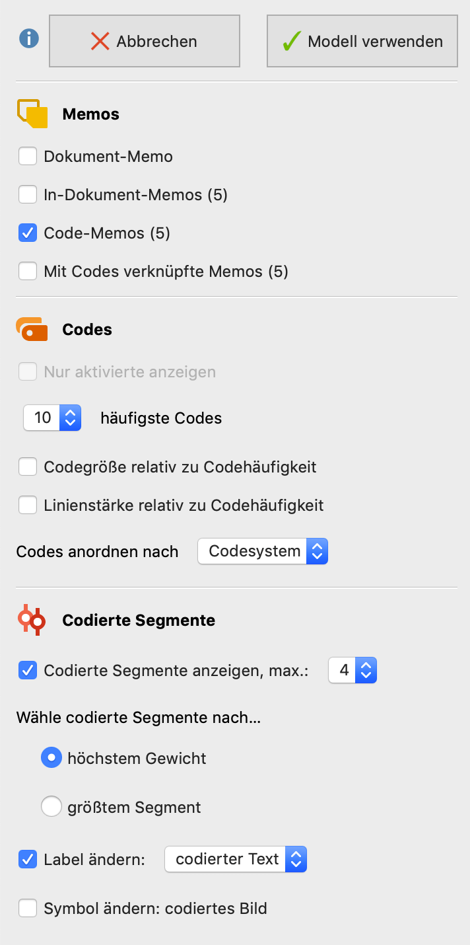The width and height of the screenshot is (470, 945).
Task: Enable Codegröße relativ zu Codehäufigkeit
Action: pos(28,467)
